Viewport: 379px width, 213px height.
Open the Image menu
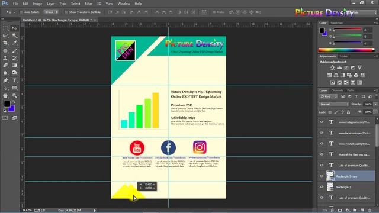click(x=37, y=4)
